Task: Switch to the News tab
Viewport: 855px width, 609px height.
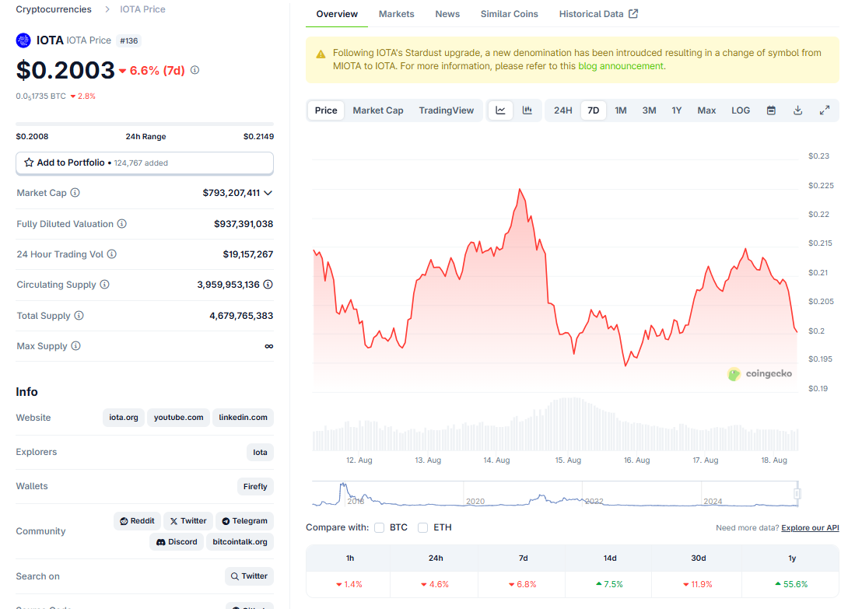Action: tap(447, 14)
